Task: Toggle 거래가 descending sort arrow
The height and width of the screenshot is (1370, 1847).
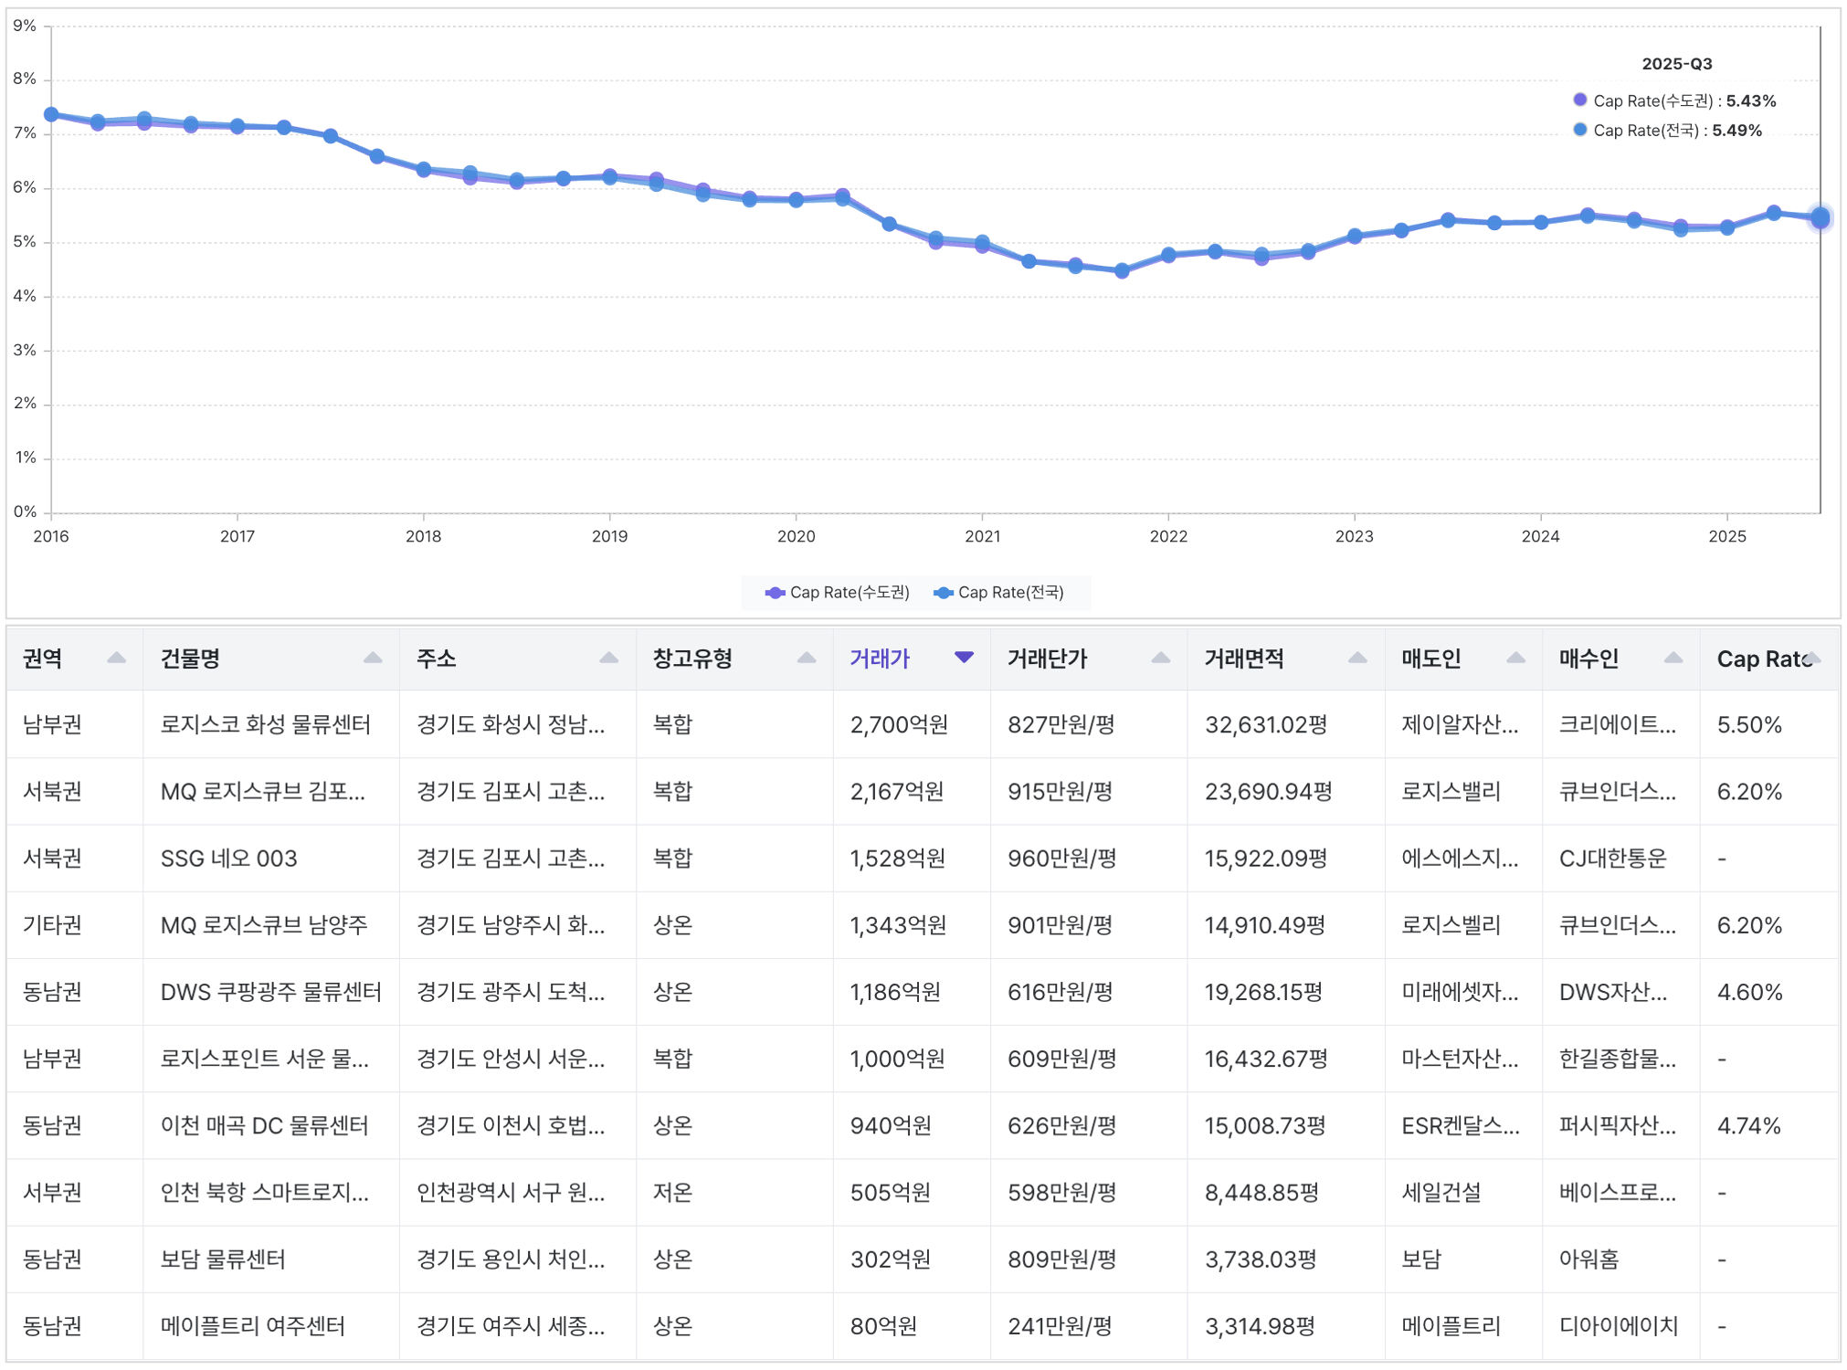Action: tap(964, 658)
